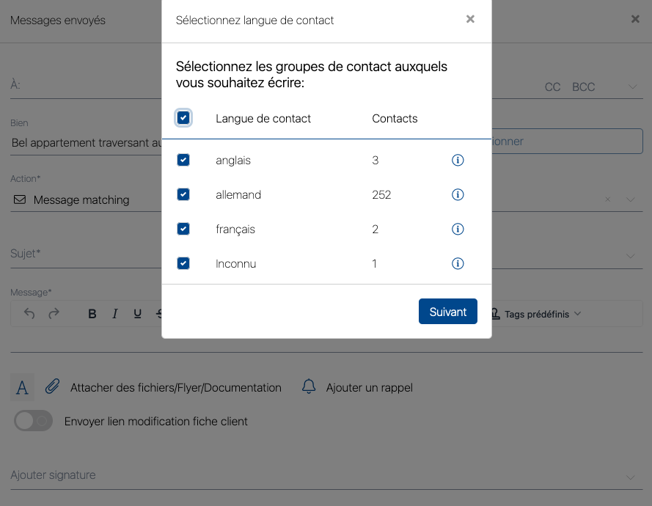
Task: Click the undo arrow in editor
Action: (x=29, y=314)
